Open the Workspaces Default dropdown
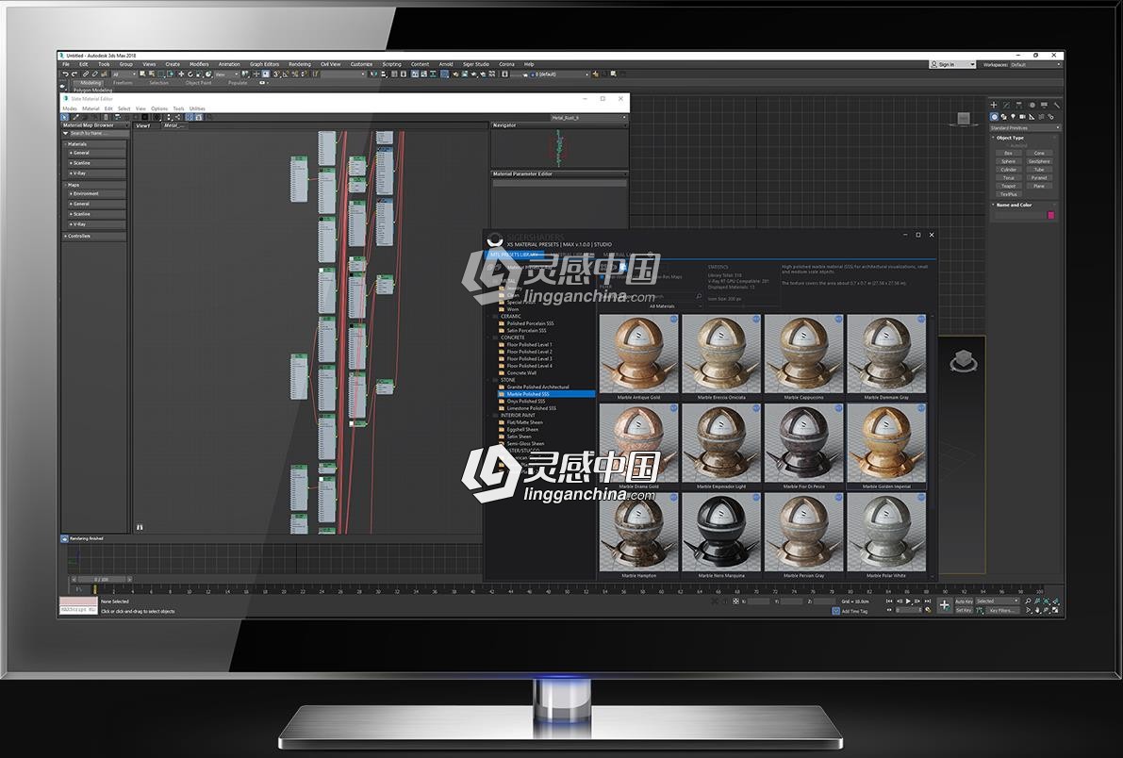 click(1035, 64)
